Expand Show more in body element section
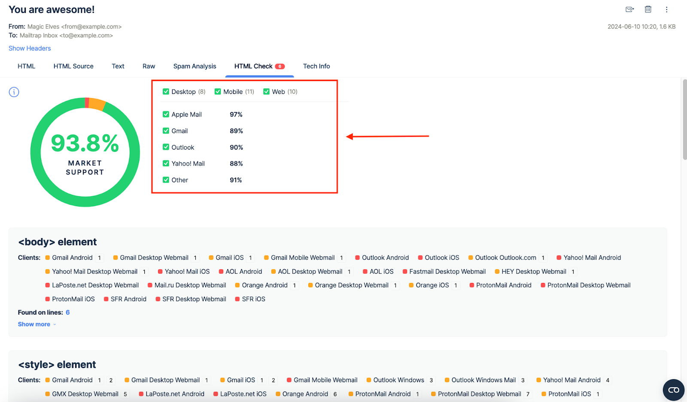The width and height of the screenshot is (687, 402). tap(36, 324)
